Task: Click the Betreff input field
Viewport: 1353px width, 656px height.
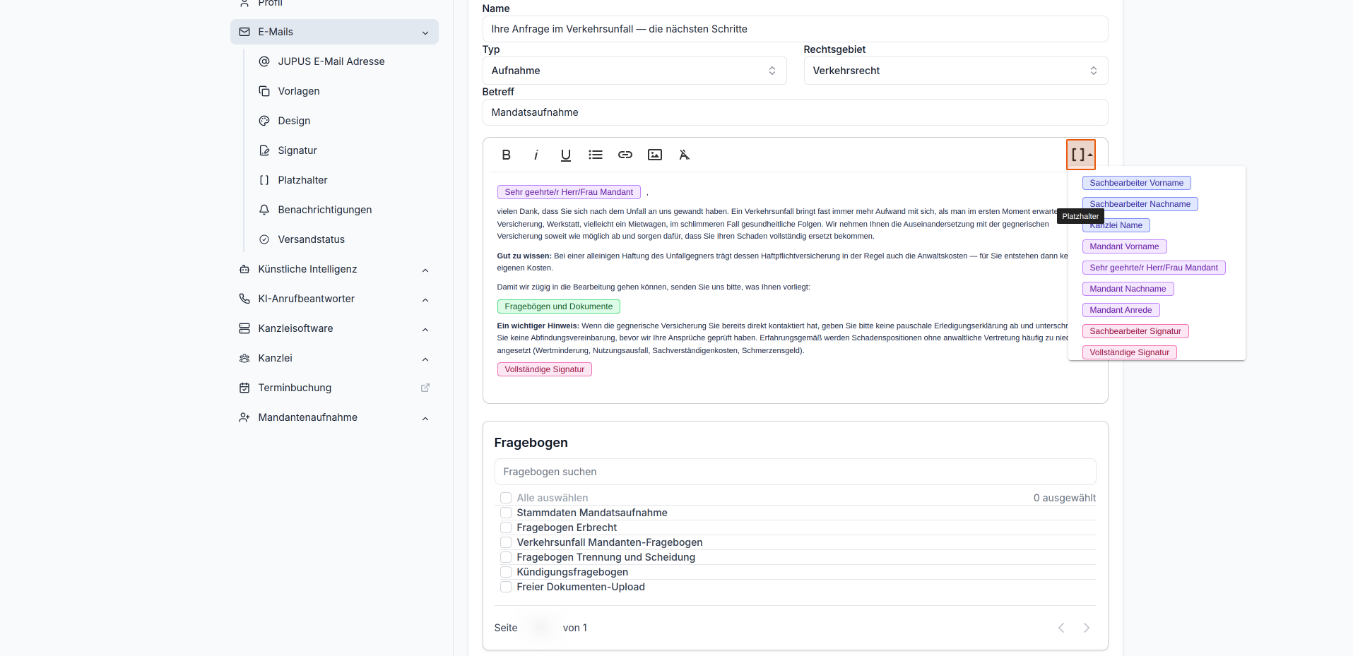Action: (795, 112)
